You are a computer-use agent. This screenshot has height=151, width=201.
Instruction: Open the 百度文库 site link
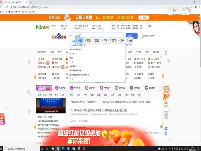[139, 74]
